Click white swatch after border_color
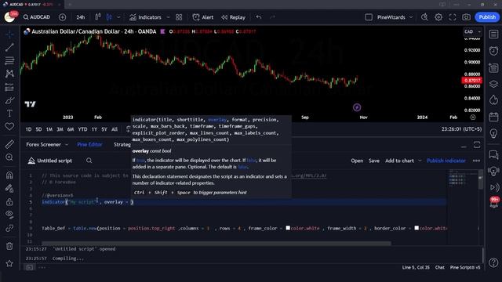 (417, 228)
